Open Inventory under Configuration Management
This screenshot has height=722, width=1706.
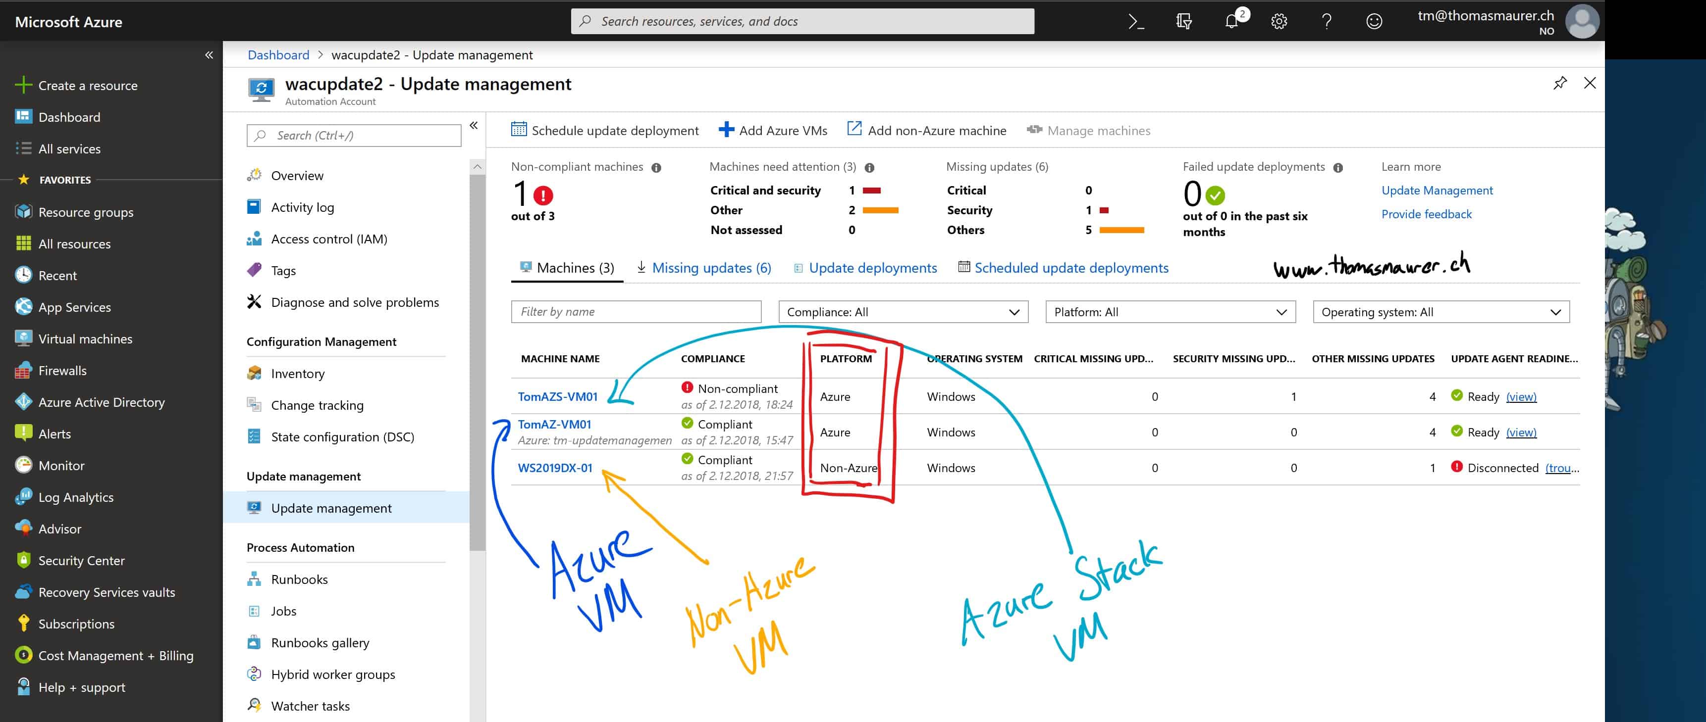pos(298,374)
